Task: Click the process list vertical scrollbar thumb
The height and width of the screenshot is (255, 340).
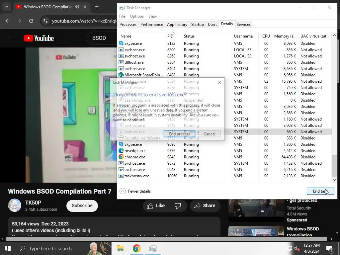Action: point(334,166)
